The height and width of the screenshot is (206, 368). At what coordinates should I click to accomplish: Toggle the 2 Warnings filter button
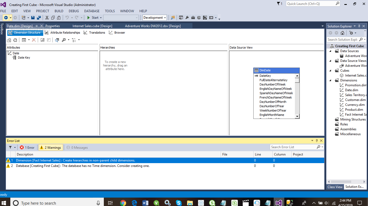pos(51,147)
